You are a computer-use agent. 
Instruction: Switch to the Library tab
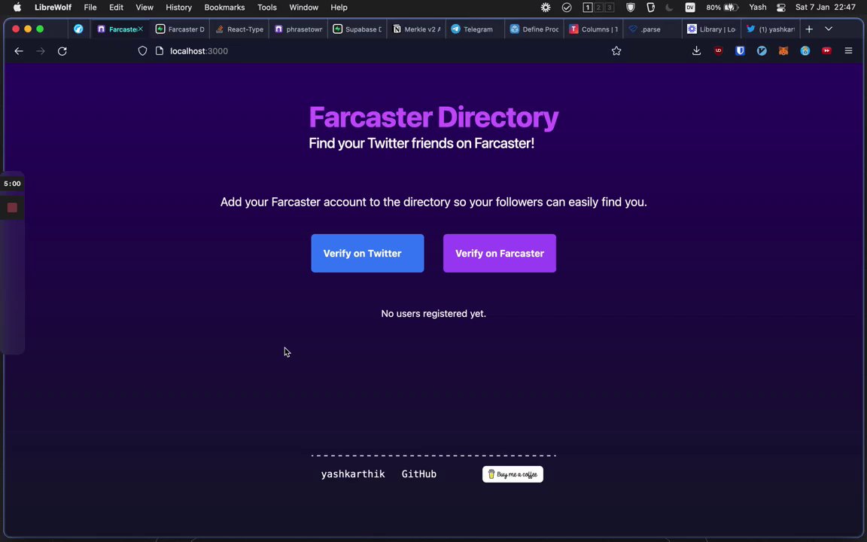click(712, 29)
